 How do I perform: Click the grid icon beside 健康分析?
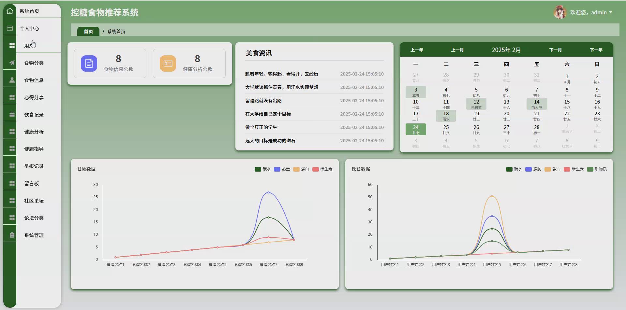tap(12, 132)
